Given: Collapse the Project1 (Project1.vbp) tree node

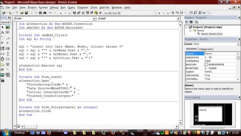Looking at the screenshot, I should [186, 27].
